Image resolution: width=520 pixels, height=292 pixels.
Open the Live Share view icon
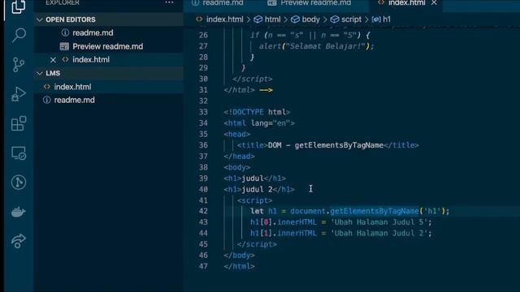pos(19,241)
